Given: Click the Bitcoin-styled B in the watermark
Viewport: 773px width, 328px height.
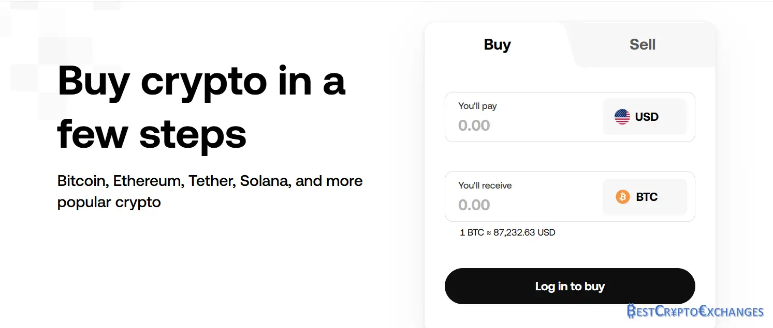Looking at the screenshot, I should pos(632,311).
